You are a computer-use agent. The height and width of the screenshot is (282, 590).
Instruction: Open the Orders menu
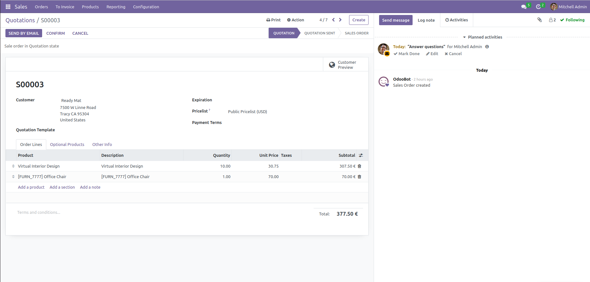pos(41,7)
